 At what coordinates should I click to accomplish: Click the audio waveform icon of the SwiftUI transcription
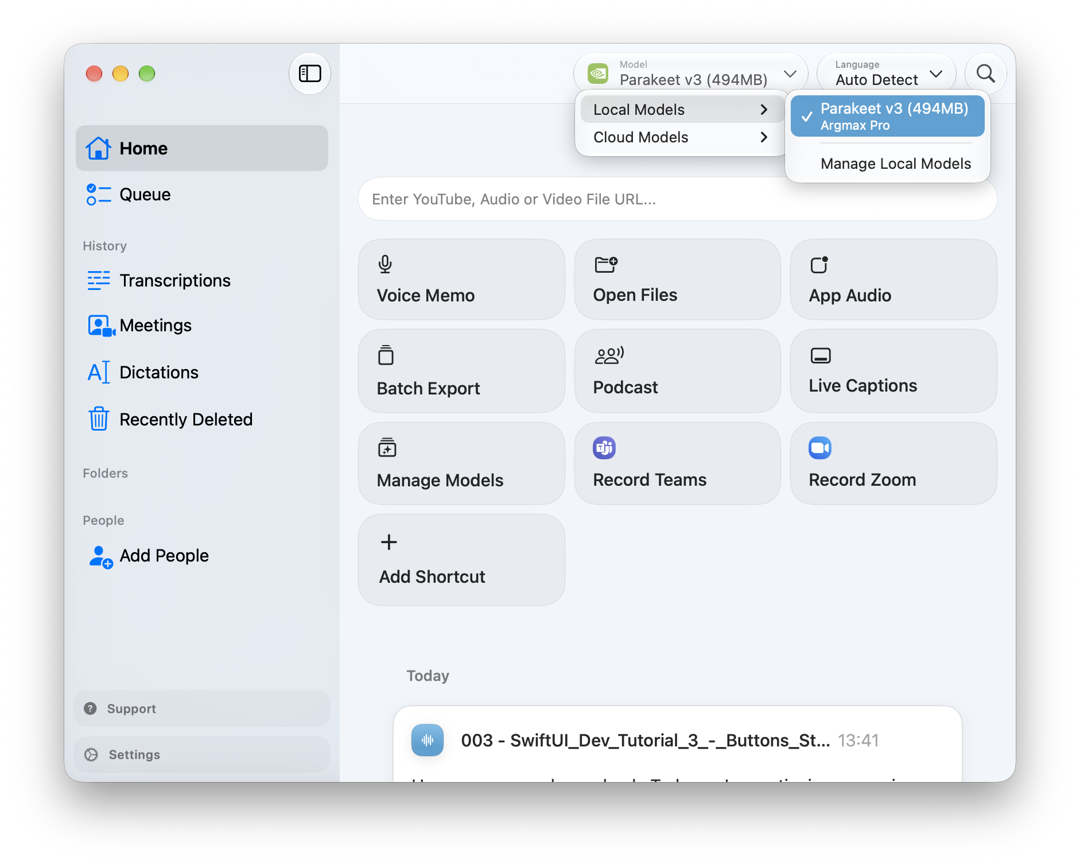[428, 740]
